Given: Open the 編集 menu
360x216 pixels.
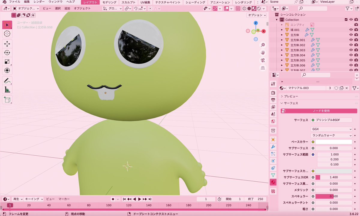Looking at the screenshot, I should (27, 2).
